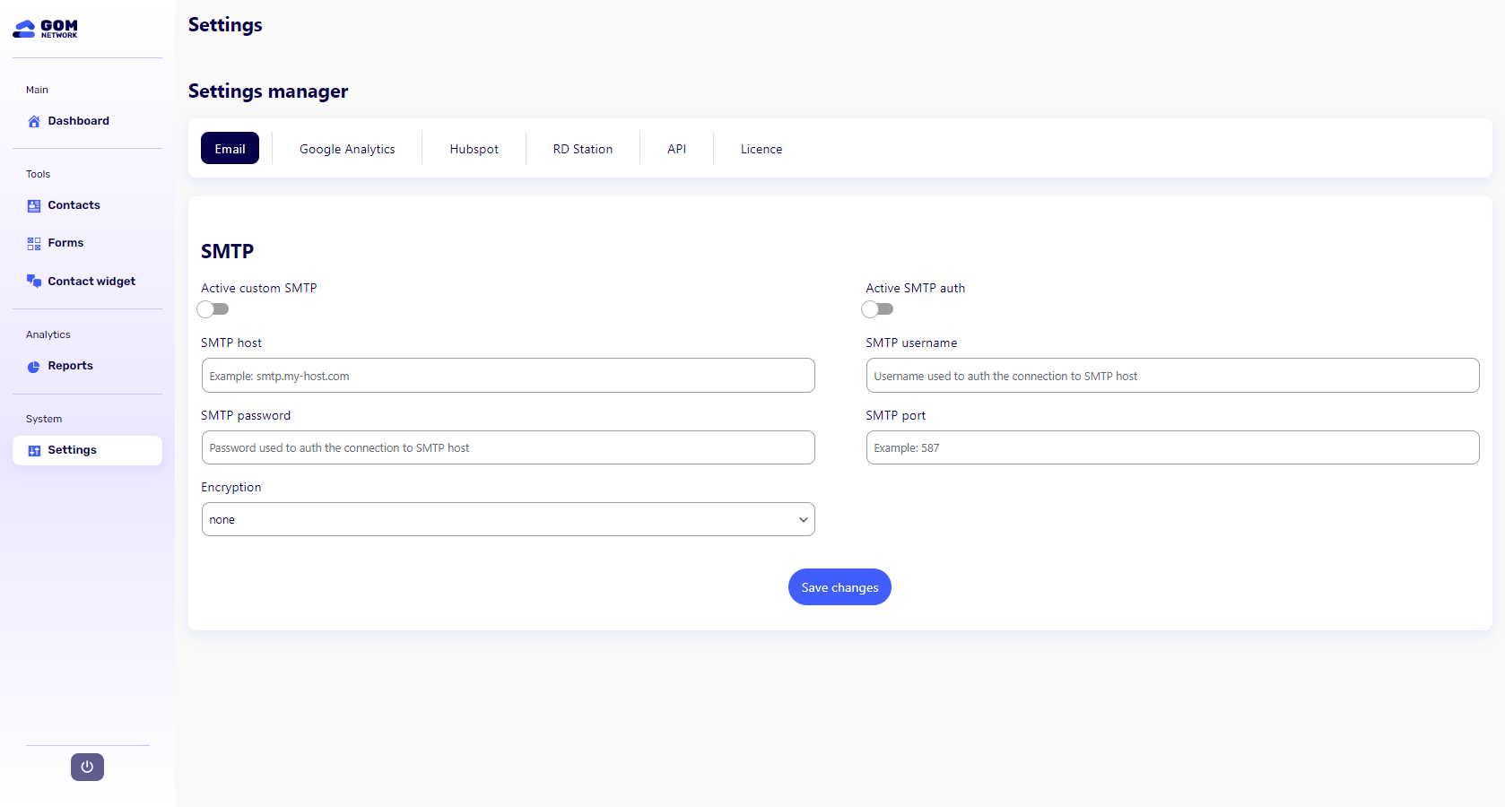Screen dimensions: 1505x807
Task: Click the GOM Network logo
Action: point(46,29)
